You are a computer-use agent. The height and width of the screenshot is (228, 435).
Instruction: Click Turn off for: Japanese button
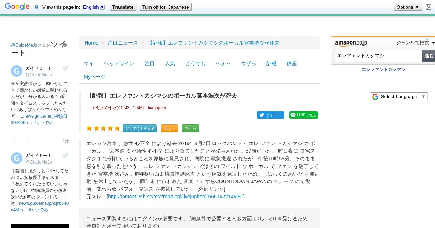coord(166,7)
